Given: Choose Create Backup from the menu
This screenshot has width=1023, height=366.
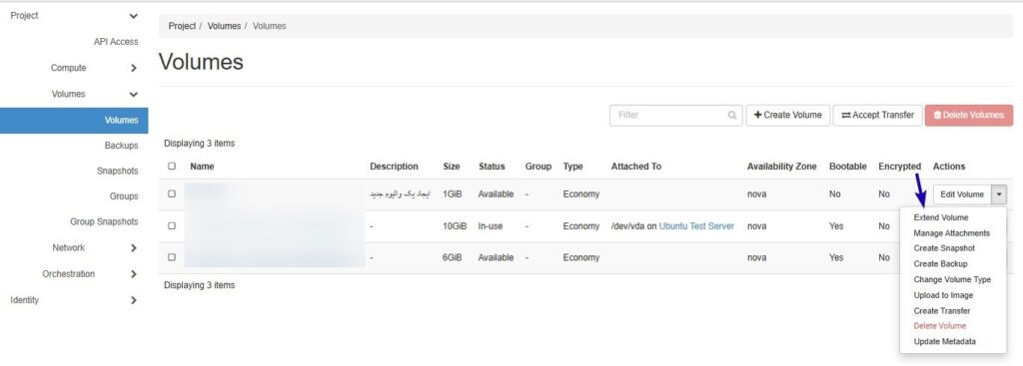Looking at the screenshot, I should [940, 263].
